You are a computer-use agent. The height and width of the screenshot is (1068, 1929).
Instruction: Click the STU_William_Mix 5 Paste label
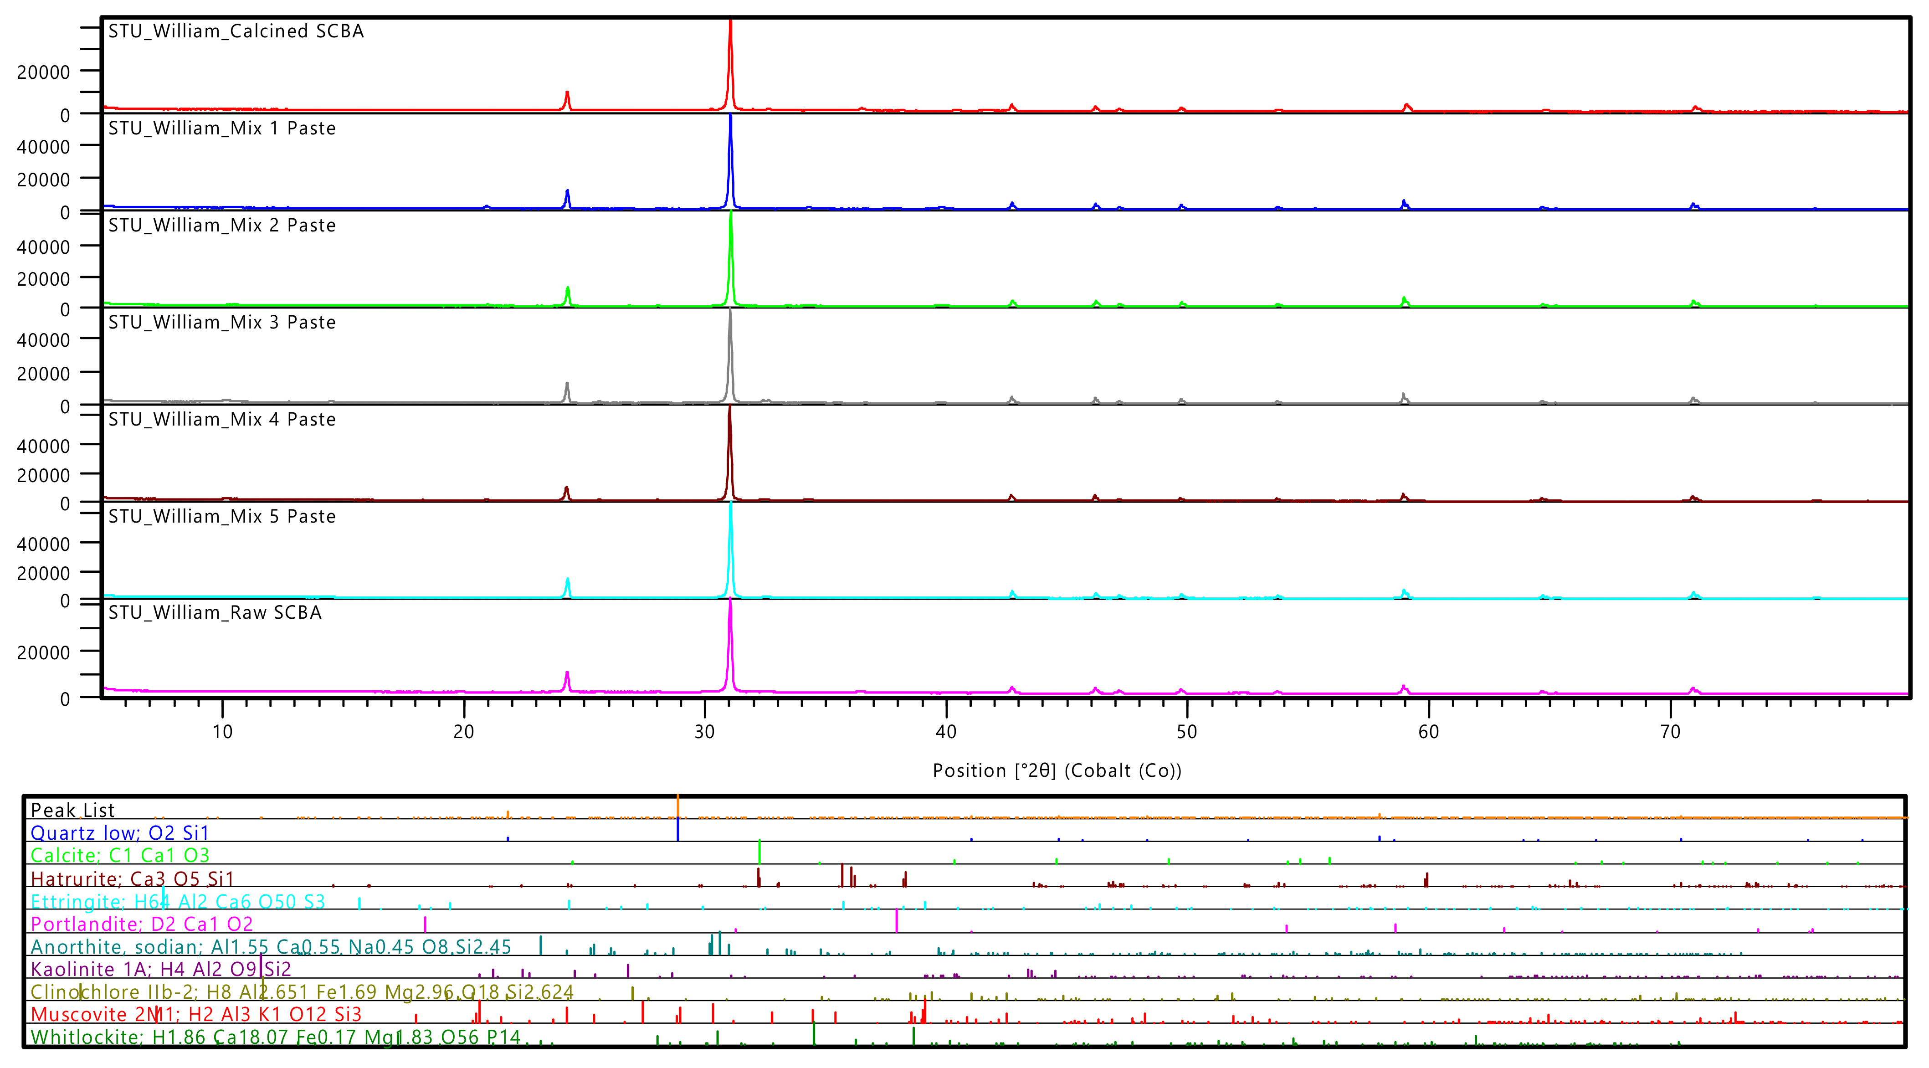point(222,516)
